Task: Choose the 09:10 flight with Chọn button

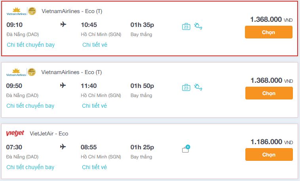Action: (269, 32)
